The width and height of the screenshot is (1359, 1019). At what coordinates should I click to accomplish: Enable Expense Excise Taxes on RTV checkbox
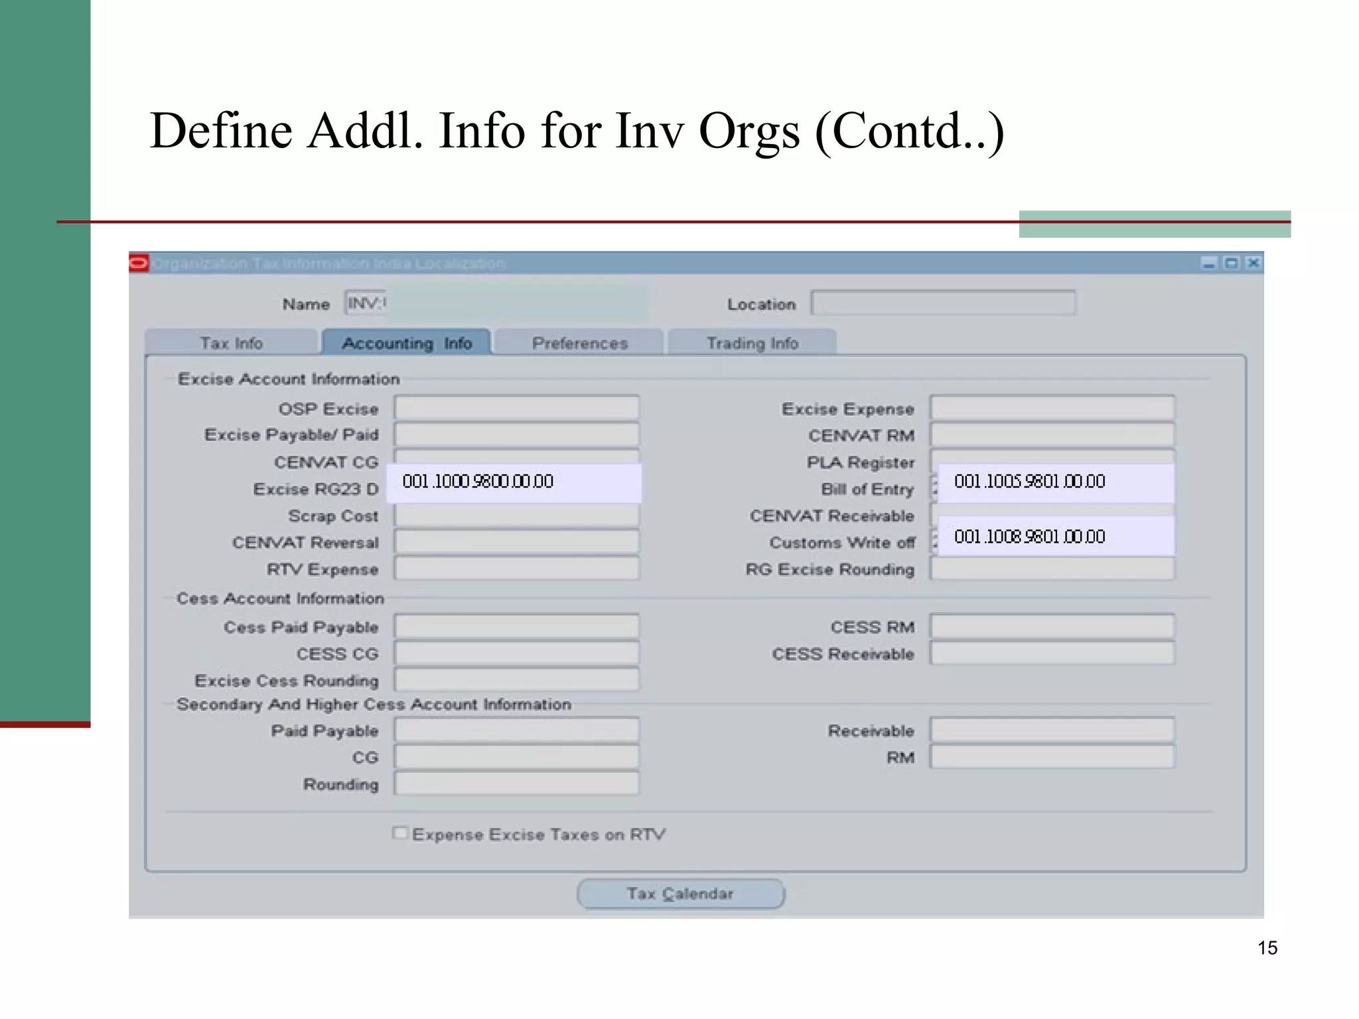(399, 833)
